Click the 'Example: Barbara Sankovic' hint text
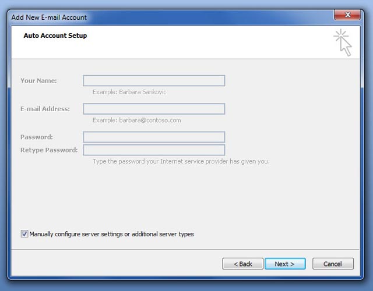373x291 pixels. coord(129,92)
